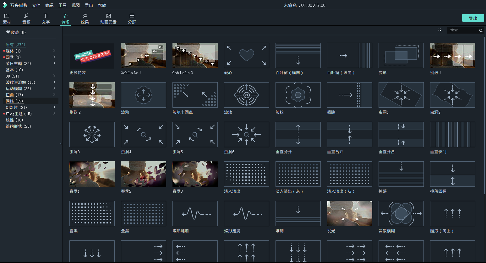Open the 动画元素 elements tab icon
Screen dimensions: 486x263
point(108,16)
